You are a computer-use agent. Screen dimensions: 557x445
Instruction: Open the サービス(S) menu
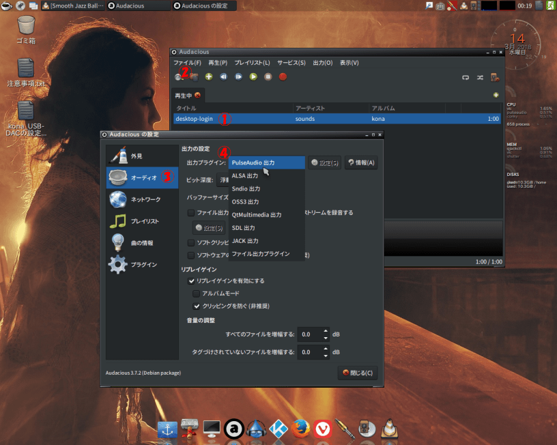[291, 63]
